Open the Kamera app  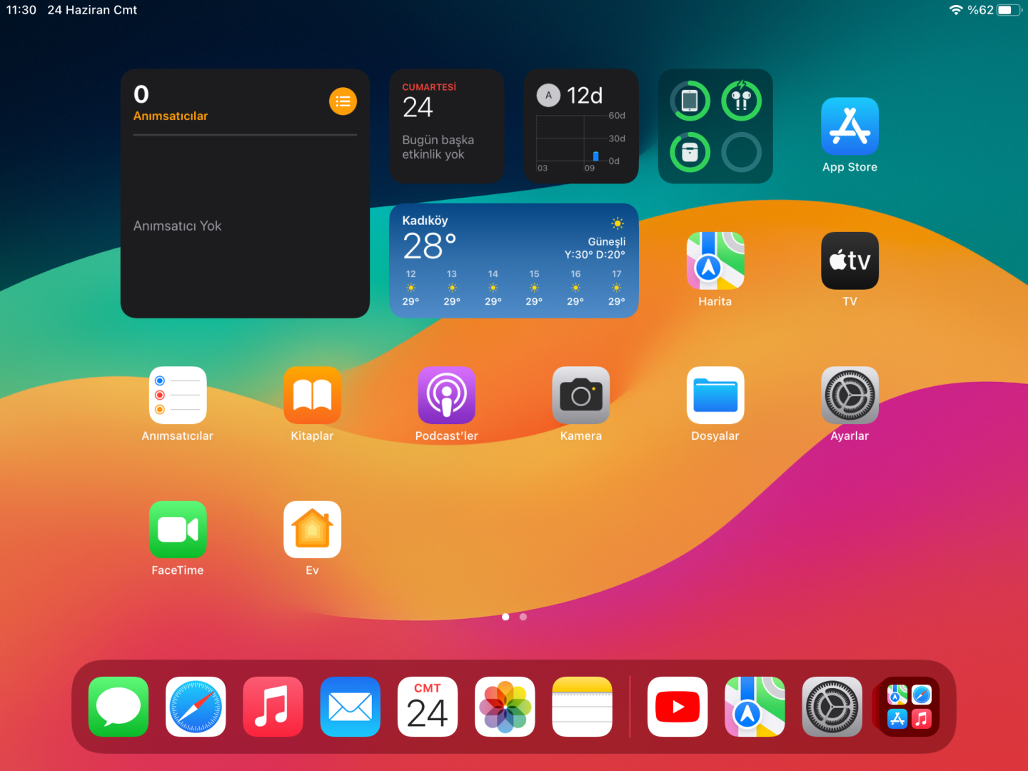[x=581, y=395]
